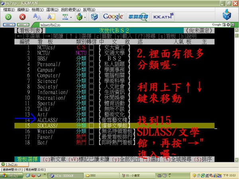Select the 1.bs2.to session tab
This screenshot has width=239, height=179.
click(x=14, y=164)
